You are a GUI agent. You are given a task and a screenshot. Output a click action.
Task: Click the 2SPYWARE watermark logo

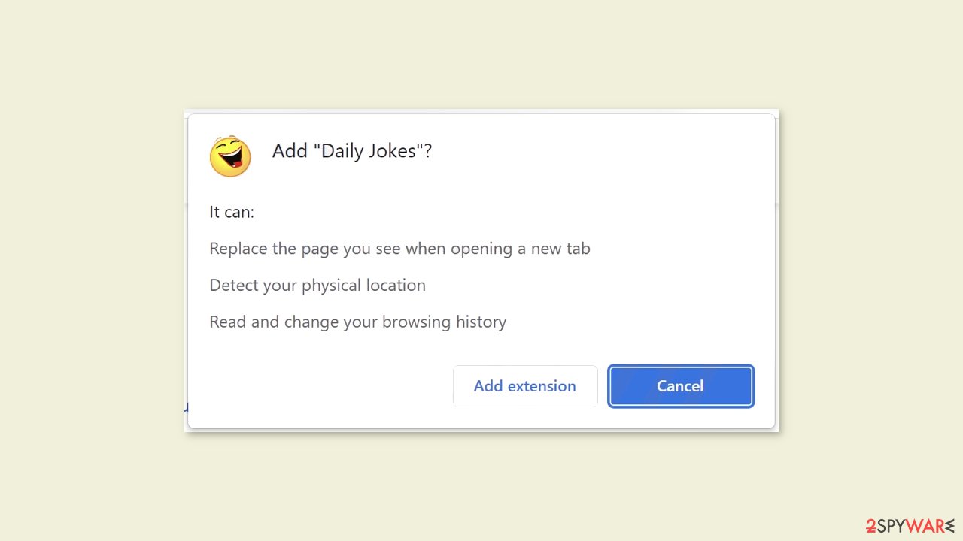point(910,527)
